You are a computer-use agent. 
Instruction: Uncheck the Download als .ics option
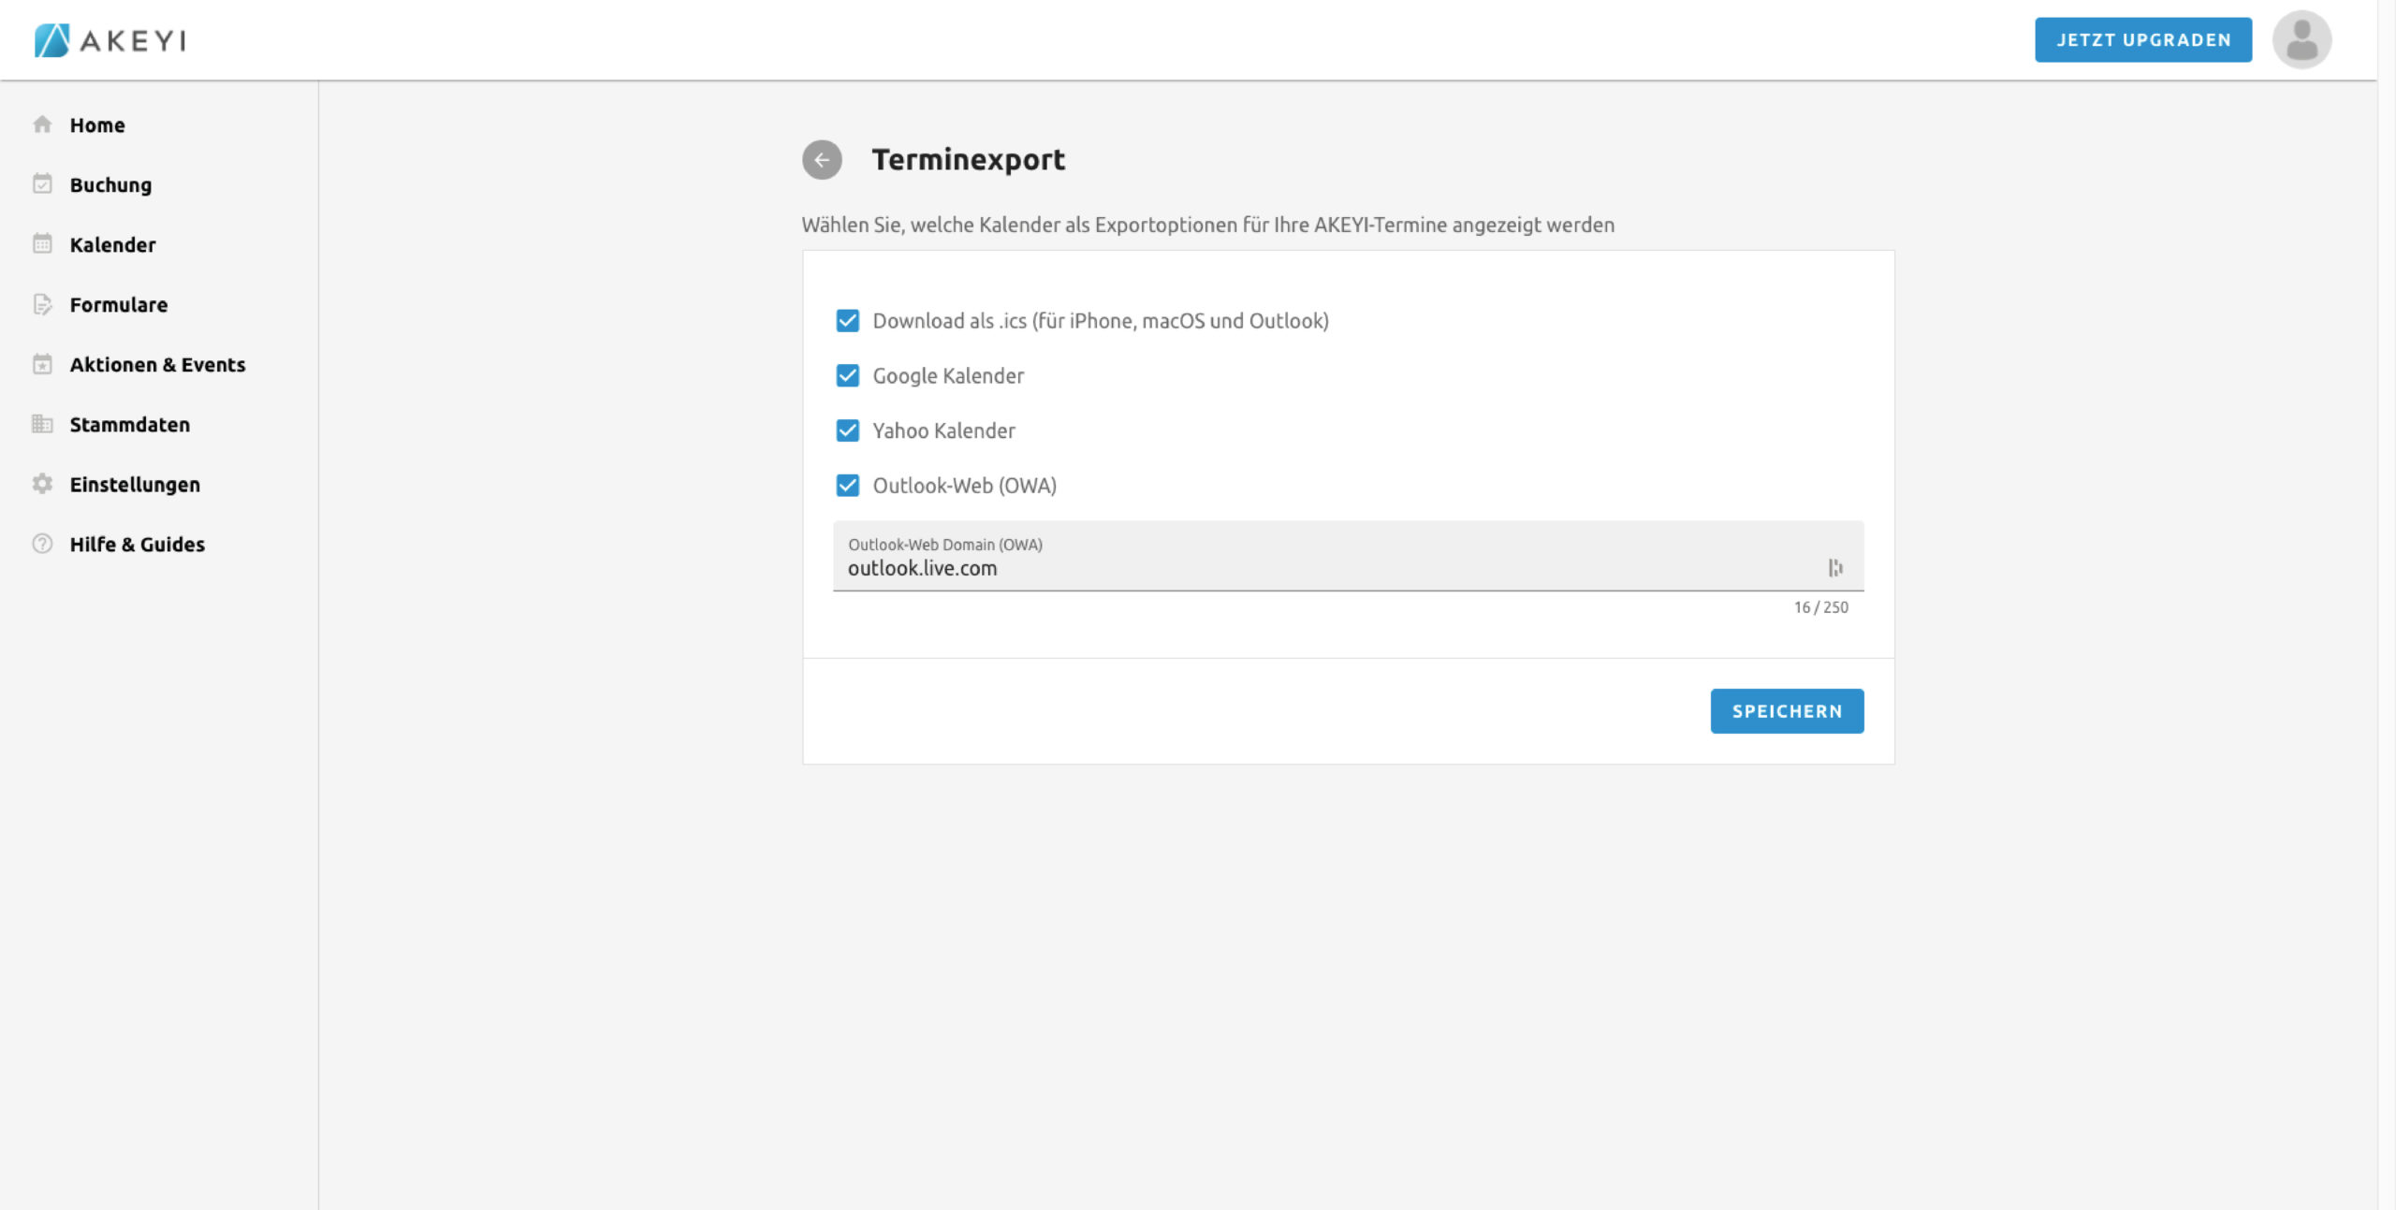click(x=847, y=321)
